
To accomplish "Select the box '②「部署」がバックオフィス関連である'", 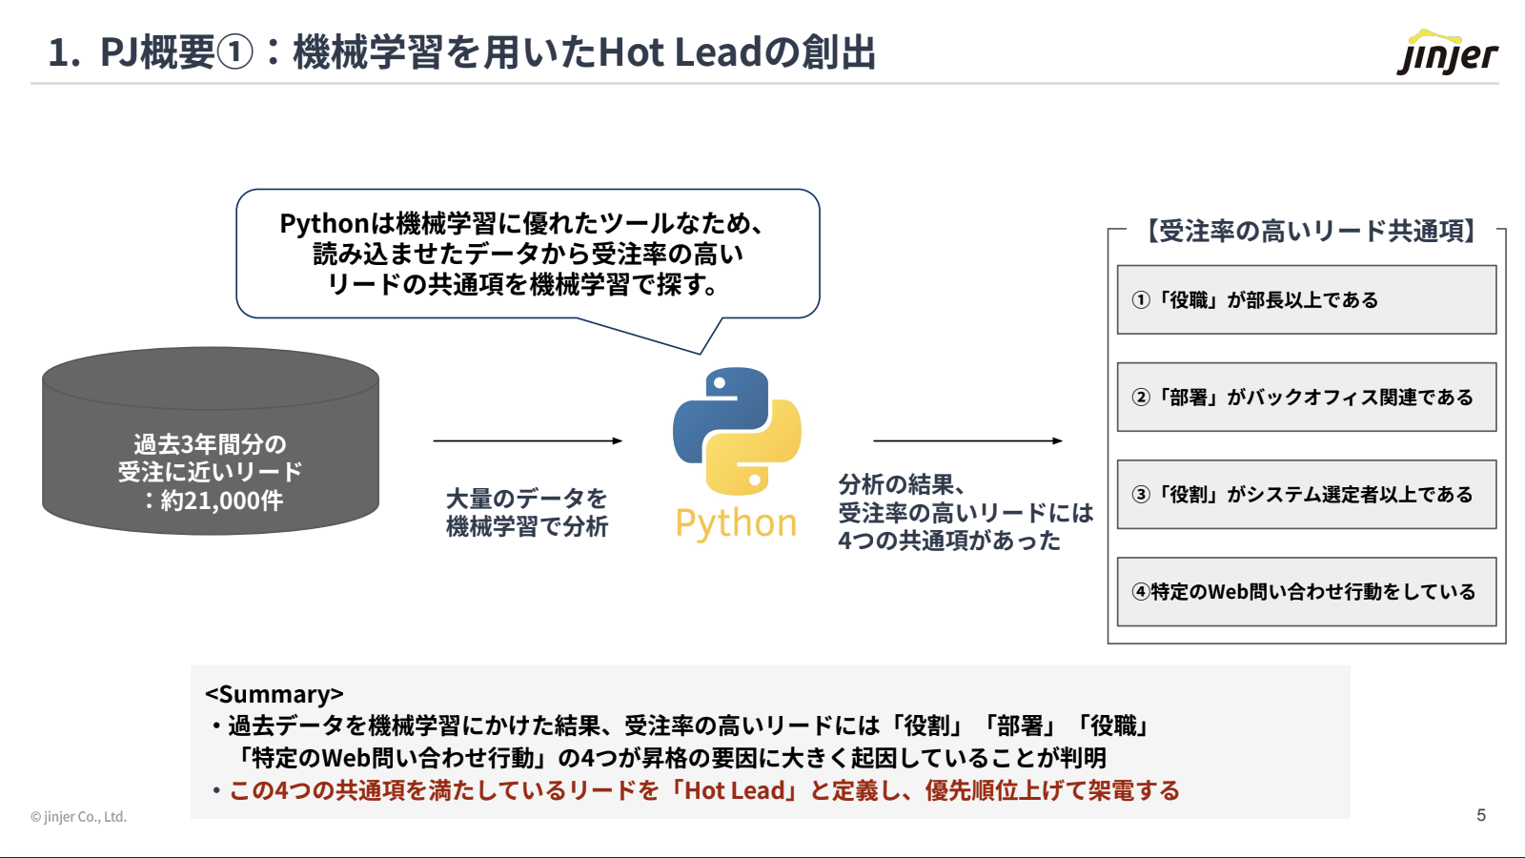I will (1307, 397).
